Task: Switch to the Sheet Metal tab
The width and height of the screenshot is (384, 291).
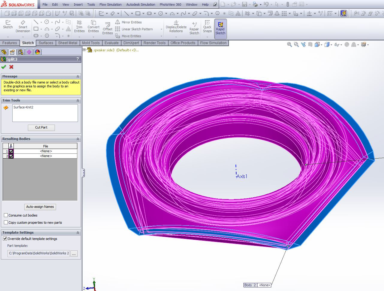Action: pyautogui.click(x=68, y=43)
